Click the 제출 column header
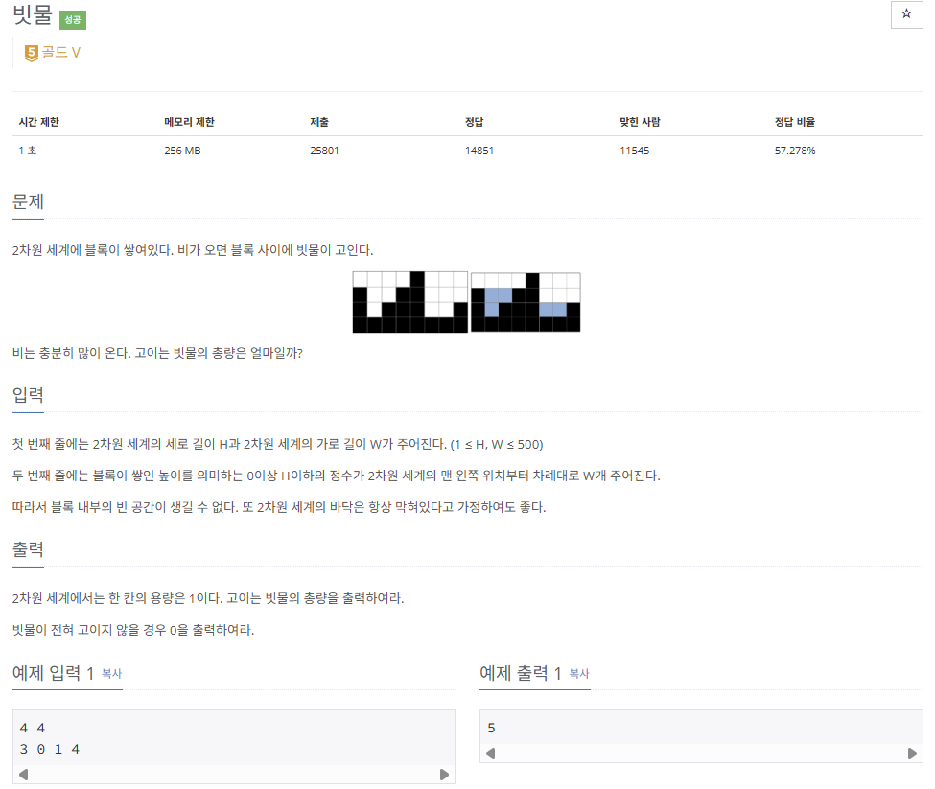The height and width of the screenshot is (789, 935). [x=319, y=122]
